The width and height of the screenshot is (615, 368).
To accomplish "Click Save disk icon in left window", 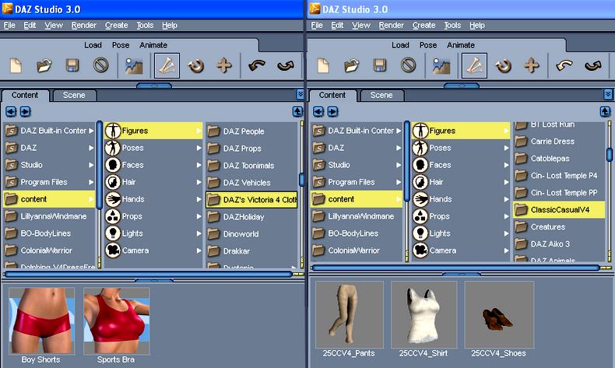I will coord(72,65).
